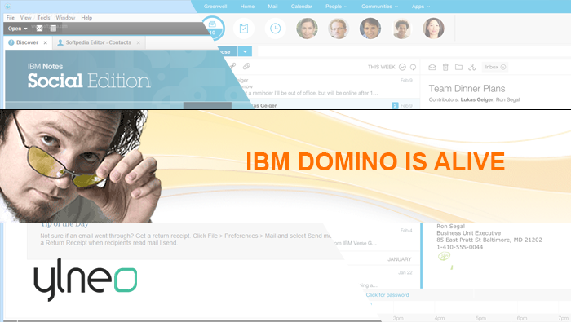Screen dimensions: 571x322
Task: Click the tasks clipboard circle icon
Action: click(244, 28)
